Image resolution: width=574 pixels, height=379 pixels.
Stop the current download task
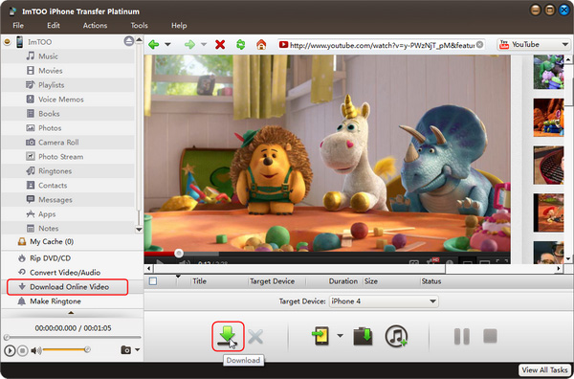[x=490, y=336]
